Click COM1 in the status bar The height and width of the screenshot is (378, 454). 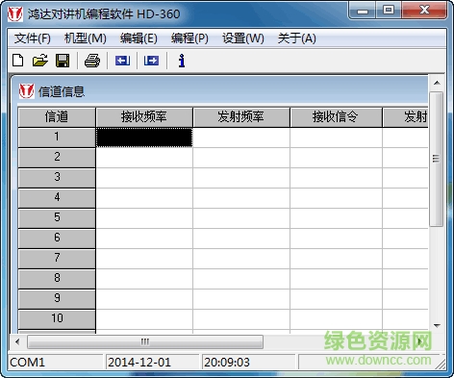(27, 363)
